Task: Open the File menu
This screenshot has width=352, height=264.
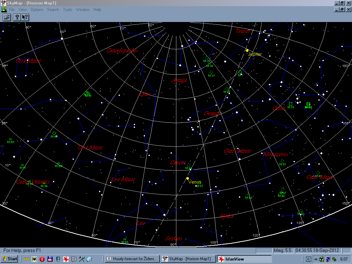Action: (x=12, y=10)
